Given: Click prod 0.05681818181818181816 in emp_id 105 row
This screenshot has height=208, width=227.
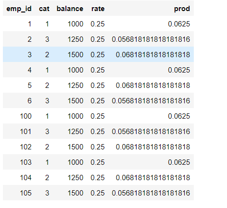Looking at the screenshot, I should [151, 193].
